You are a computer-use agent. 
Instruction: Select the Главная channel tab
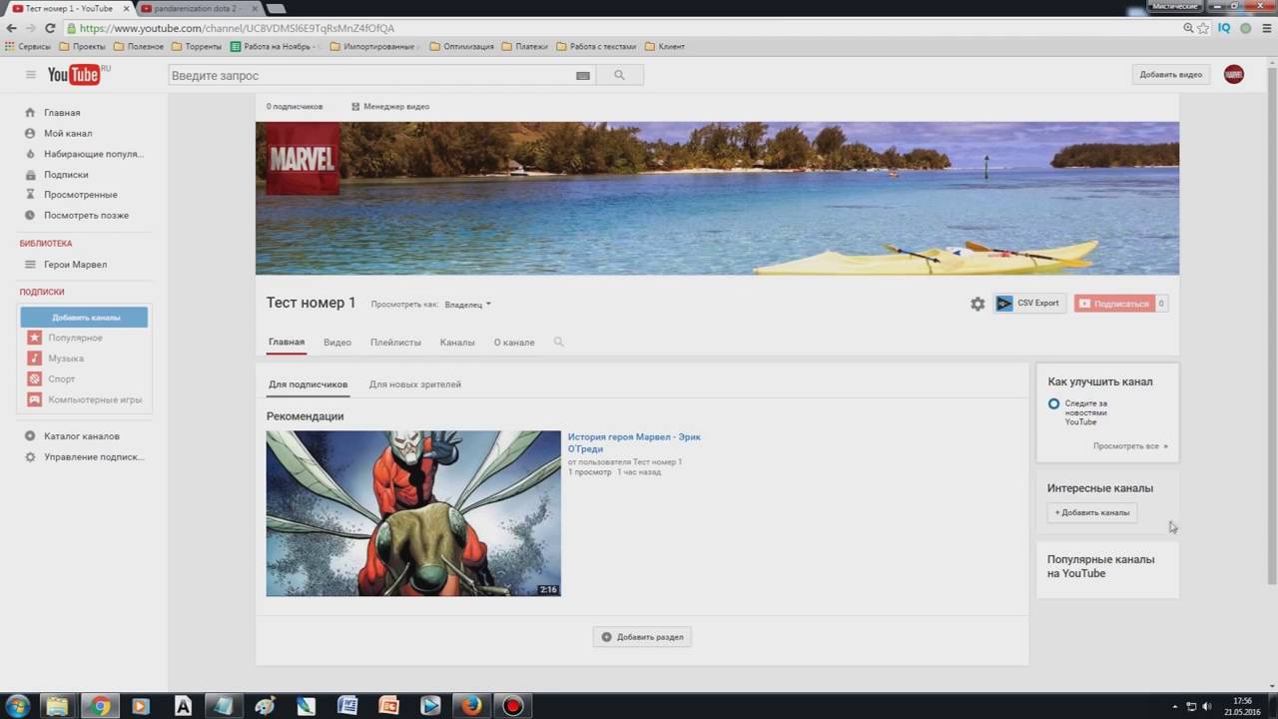pos(287,343)
